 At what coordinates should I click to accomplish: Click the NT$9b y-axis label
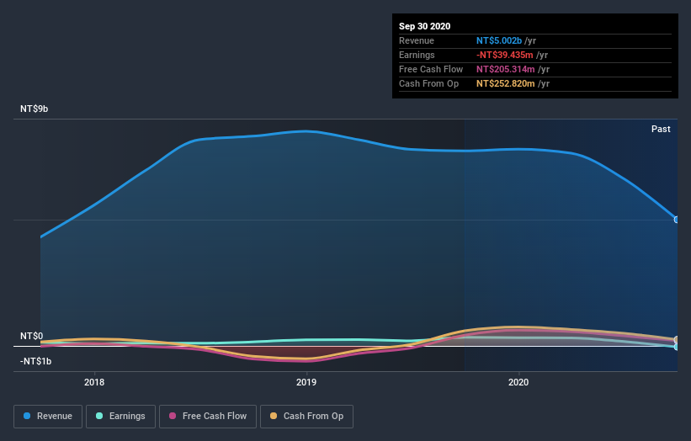(x=34, y=109)
